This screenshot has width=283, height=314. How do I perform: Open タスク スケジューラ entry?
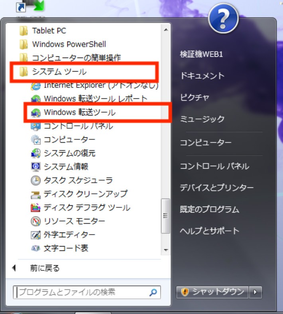78,180
